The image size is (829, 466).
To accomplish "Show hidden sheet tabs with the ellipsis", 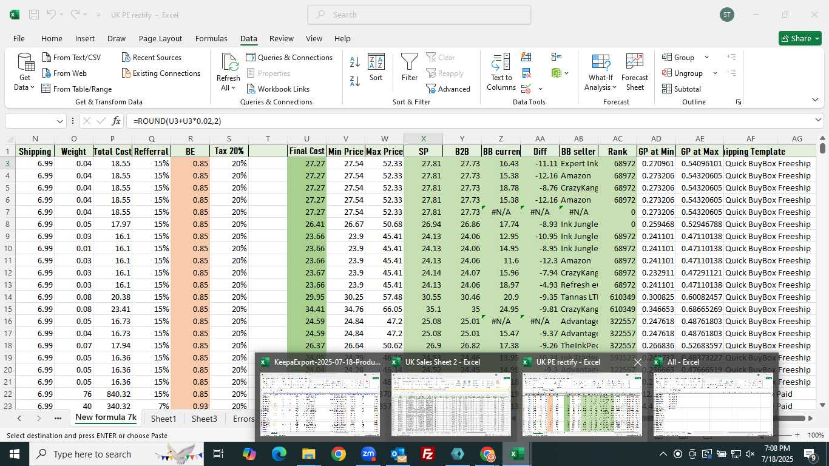I will (58, 418).
